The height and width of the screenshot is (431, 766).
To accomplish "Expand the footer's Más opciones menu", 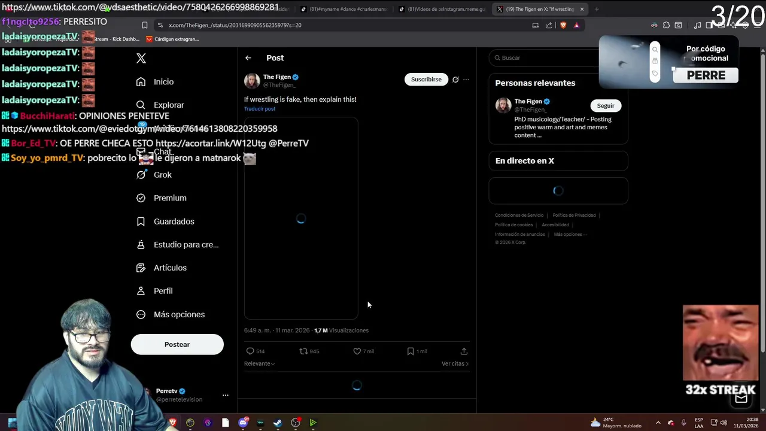I will 570,235.
